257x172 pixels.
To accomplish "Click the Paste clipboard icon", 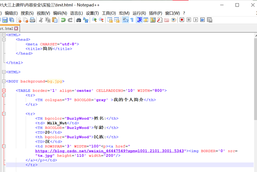I will 55,20.
